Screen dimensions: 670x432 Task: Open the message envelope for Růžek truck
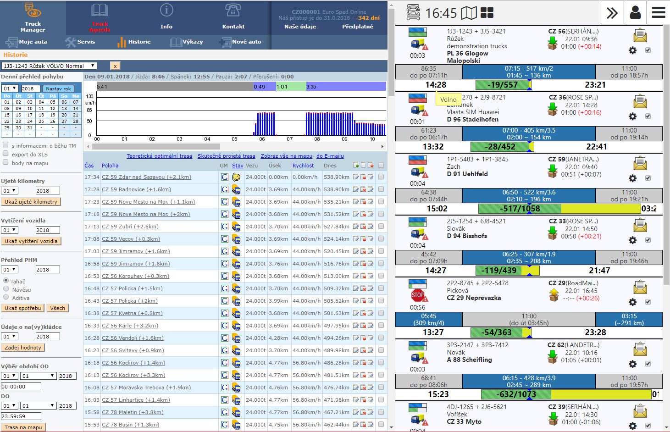pyautogui.click(x=640, y=35)
